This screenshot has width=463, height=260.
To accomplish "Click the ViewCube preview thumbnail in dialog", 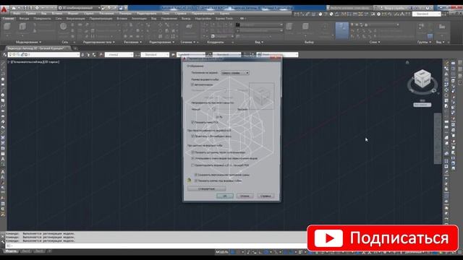I will (x=262, y=96).
